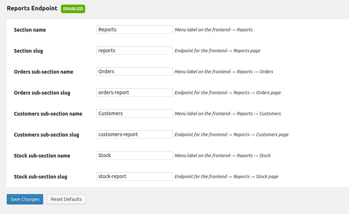Click the bold "Section name" row label
Viewport: 349px width, 214px height.
[x=30, y=30]
